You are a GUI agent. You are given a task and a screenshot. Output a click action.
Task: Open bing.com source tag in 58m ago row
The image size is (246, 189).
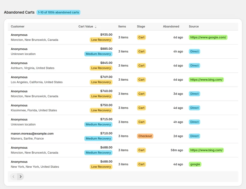206,150
